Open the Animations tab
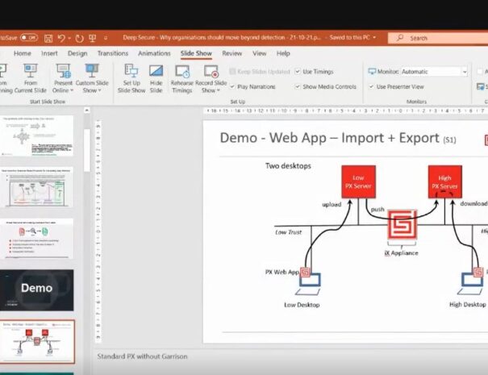This screenshot has width=488, height=375. click(x=154, y=53)
